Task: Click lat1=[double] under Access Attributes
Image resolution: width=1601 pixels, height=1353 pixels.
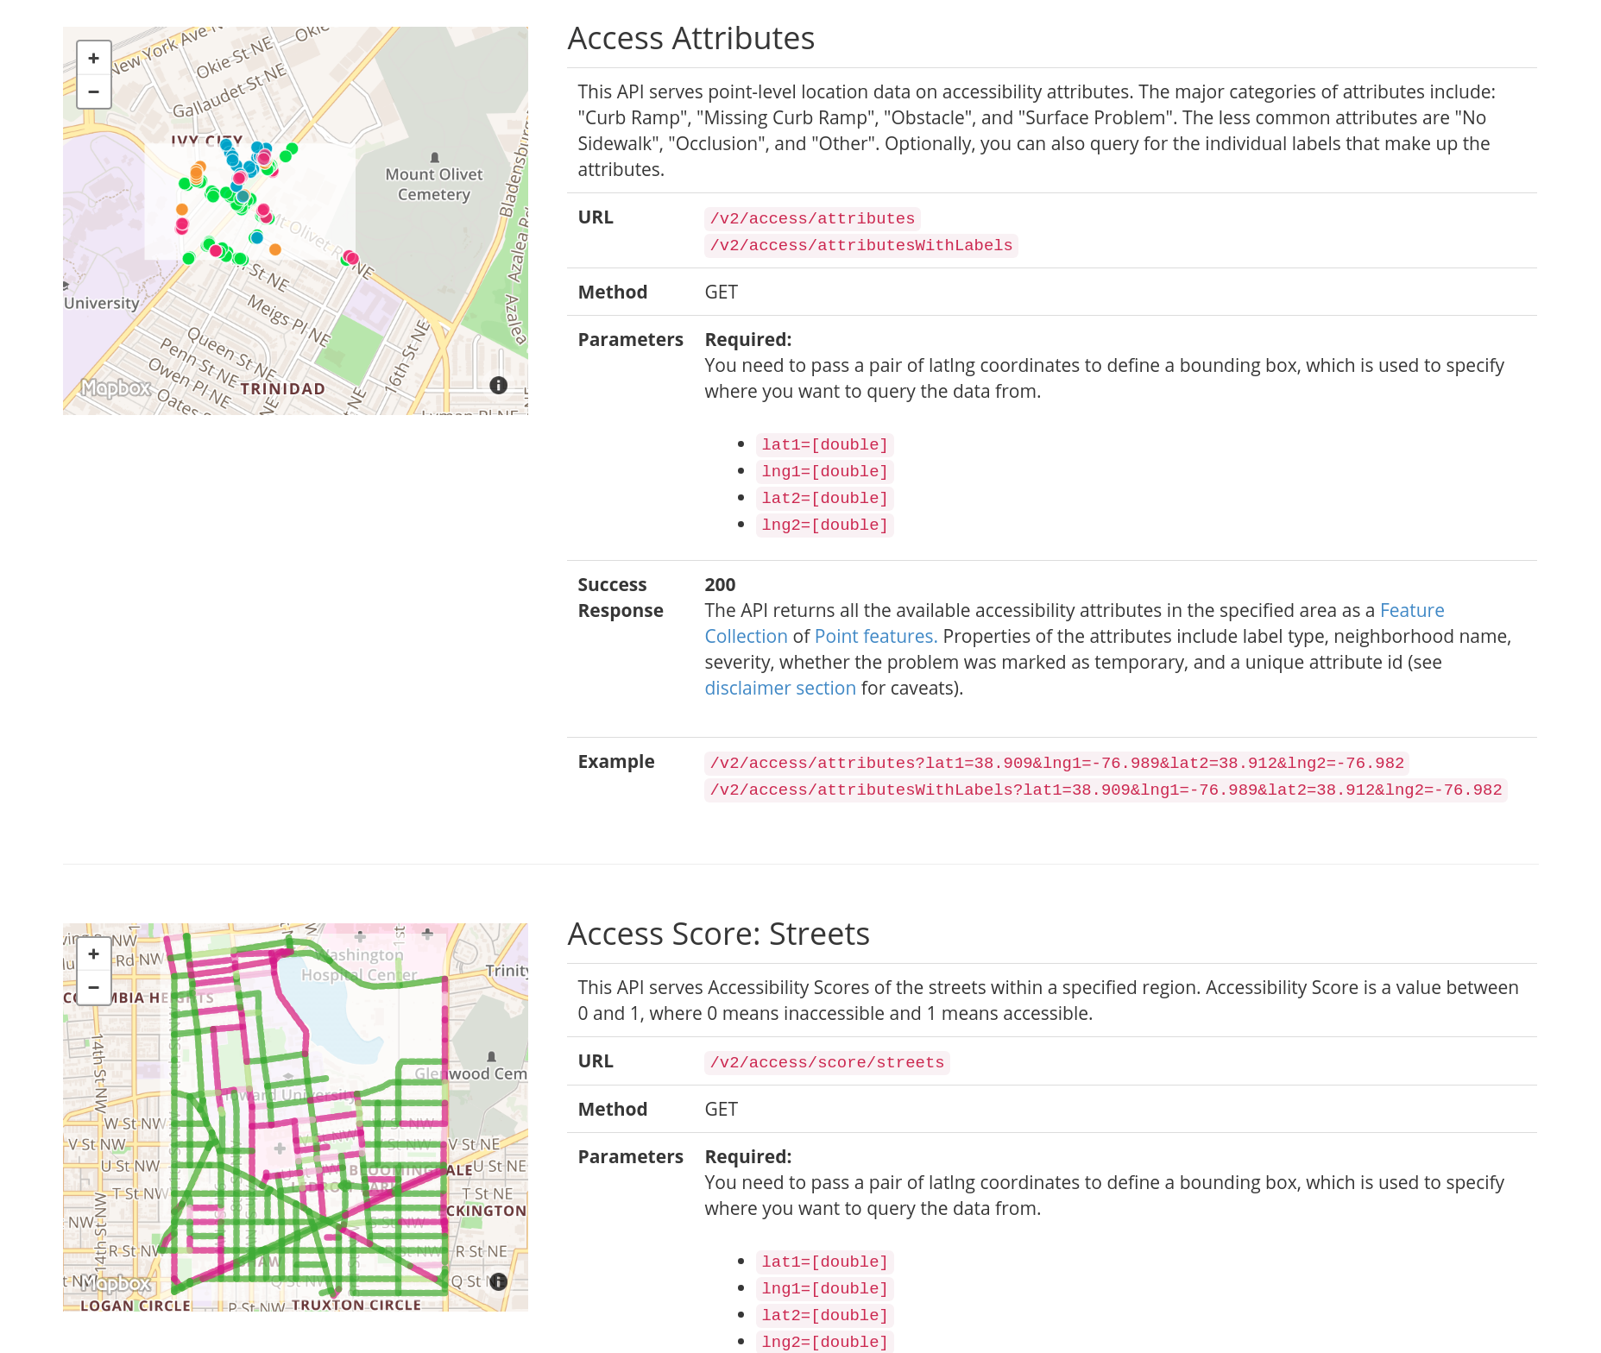Action: click(824, 445)
